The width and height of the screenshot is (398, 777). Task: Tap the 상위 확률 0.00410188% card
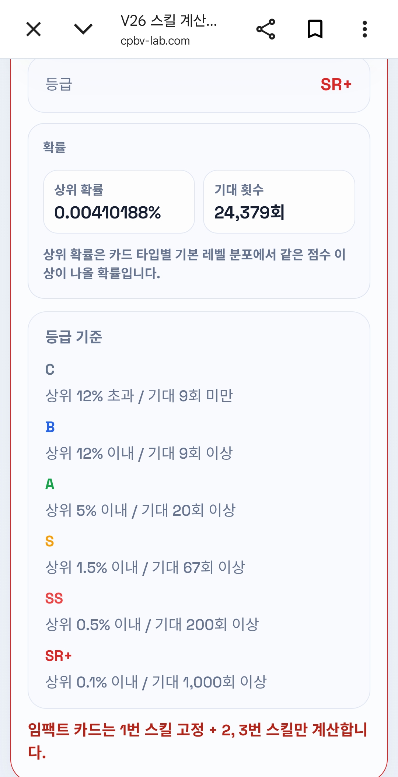(x=119, y=202)
